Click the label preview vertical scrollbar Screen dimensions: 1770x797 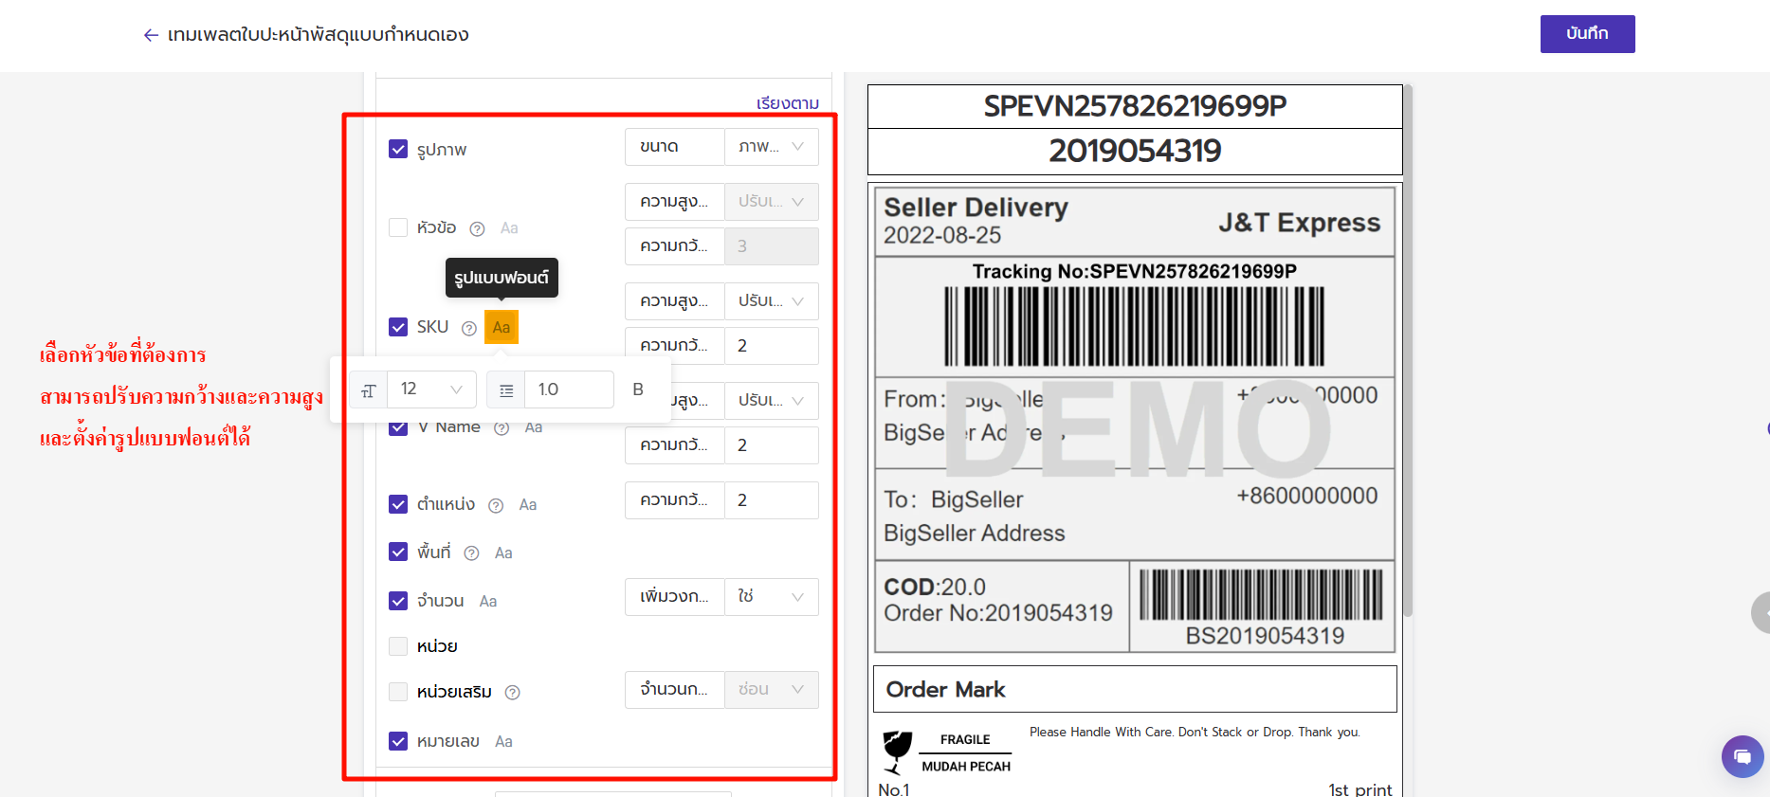point(1408,351)
